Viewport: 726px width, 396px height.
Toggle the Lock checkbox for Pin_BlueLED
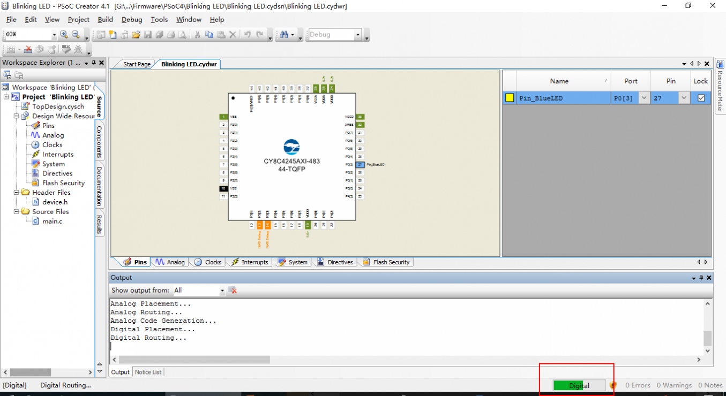click(x=701, y=98)
